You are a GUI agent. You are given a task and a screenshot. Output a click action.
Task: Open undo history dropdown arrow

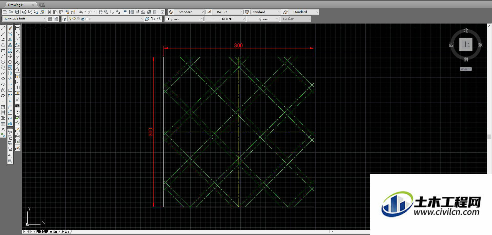(x=85, y=12)
